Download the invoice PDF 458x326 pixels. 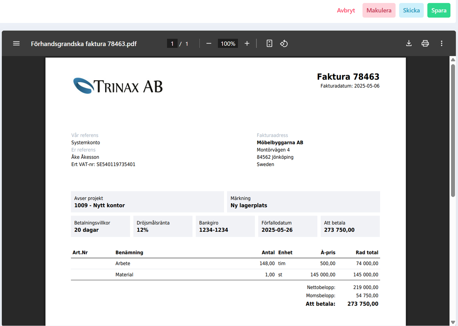[x=409, y=44]
